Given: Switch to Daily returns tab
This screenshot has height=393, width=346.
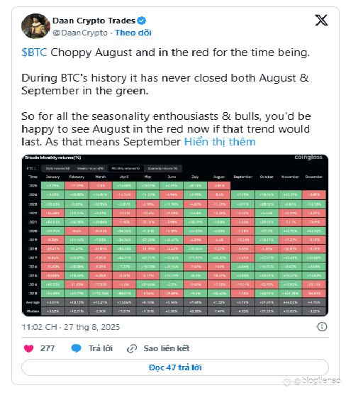Looking at the screenshot, I should coord(57,168).
